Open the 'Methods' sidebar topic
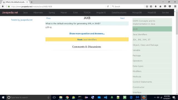The image size is (178, 100). [x=152, y=77]
